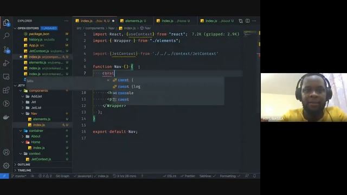
Task: Click Prettier status bar item
Action: tap(188, 176)
